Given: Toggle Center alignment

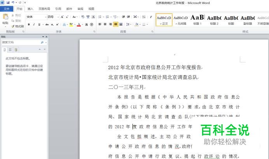Looking at the screenshot, I should coord(105,24).
